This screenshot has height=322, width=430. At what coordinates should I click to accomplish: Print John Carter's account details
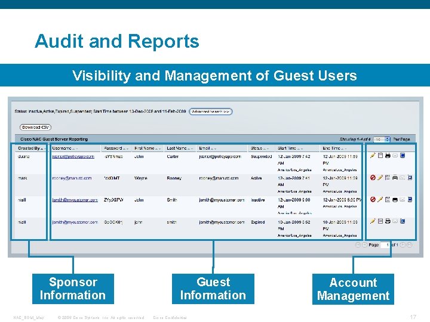pyautogui.click(x=388, y=156)
